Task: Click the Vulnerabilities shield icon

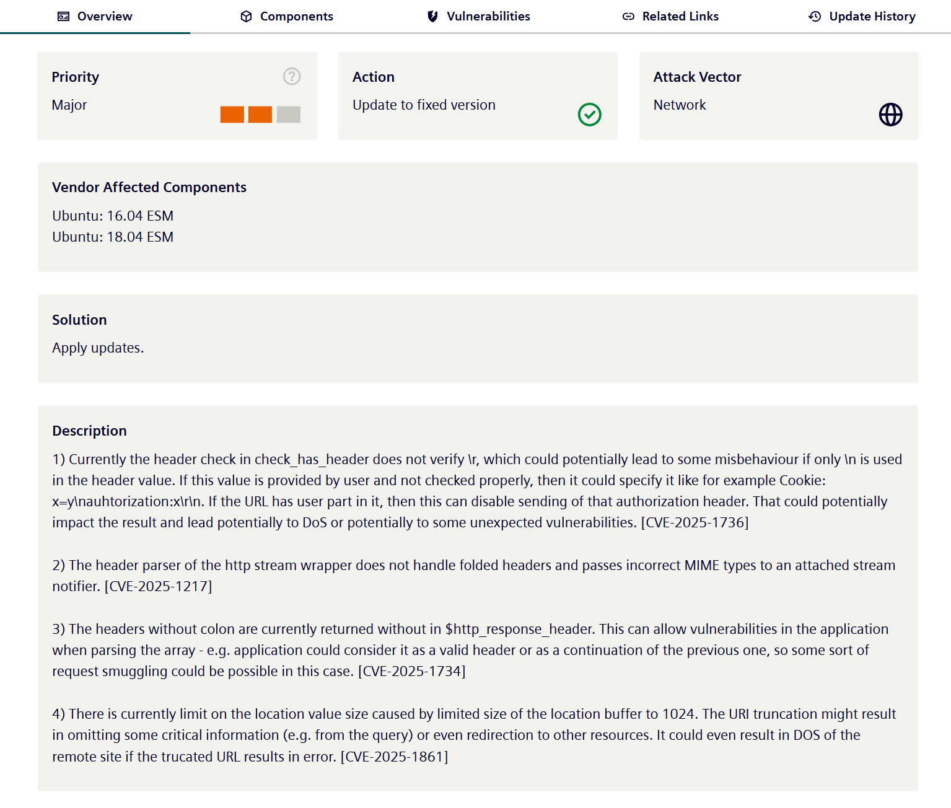Action: [x=432, y=17]
